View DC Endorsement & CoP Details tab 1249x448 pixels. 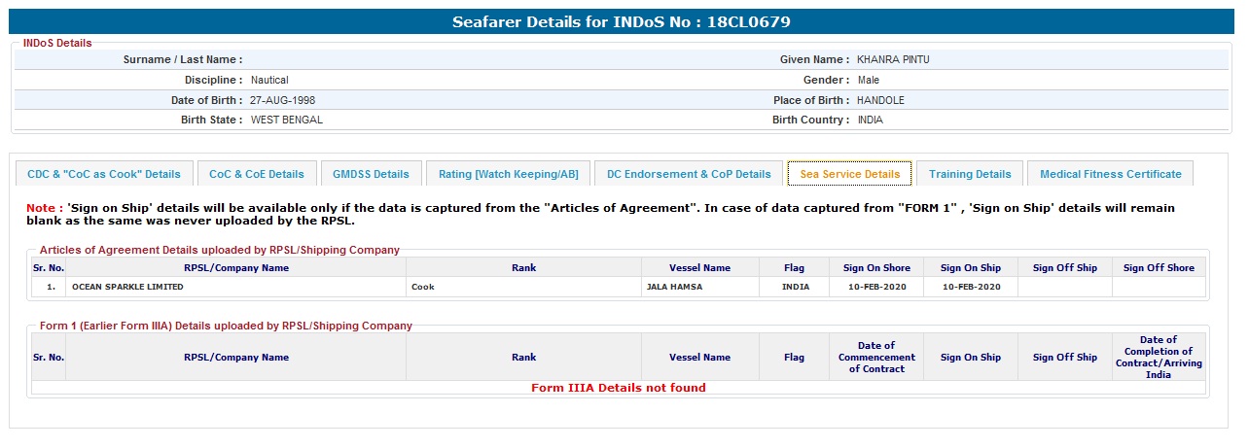click(689, 174)
